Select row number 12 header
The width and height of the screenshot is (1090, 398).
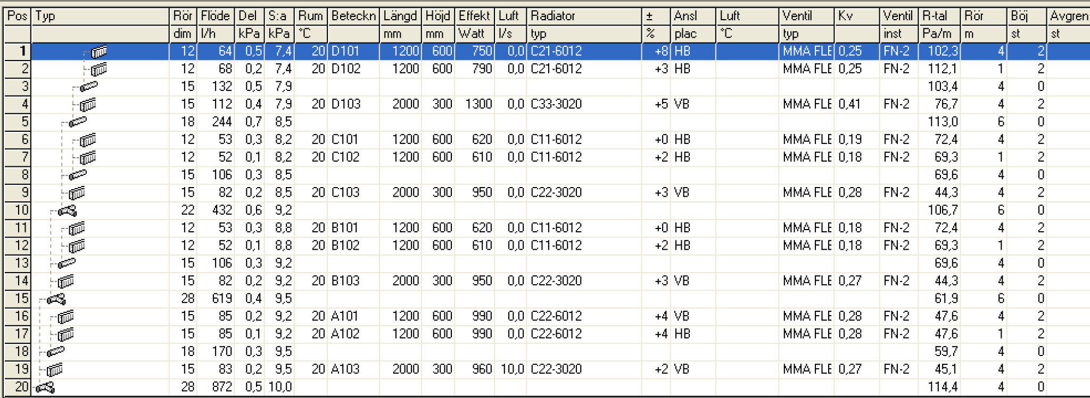point(18,245)
